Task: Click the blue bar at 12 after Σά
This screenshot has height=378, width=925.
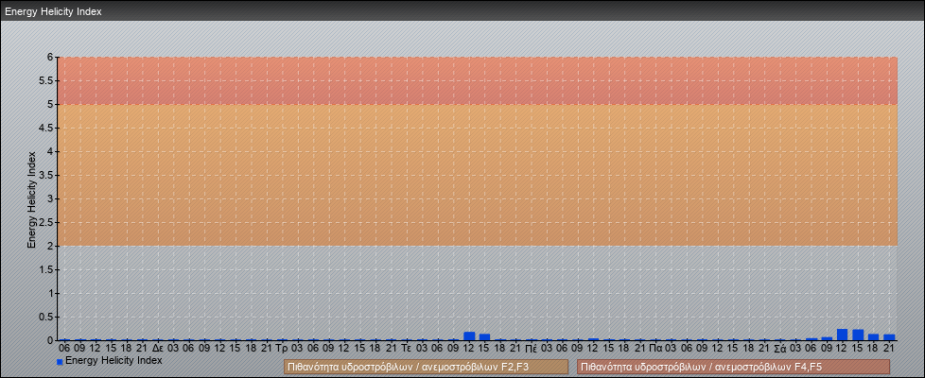Action: pos(843,335)
